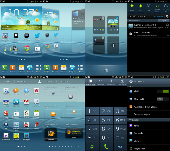Open the Диктофон voice recorder app
Image resolution: width=170 pixels, height=151 pixels.
(26, 136)
